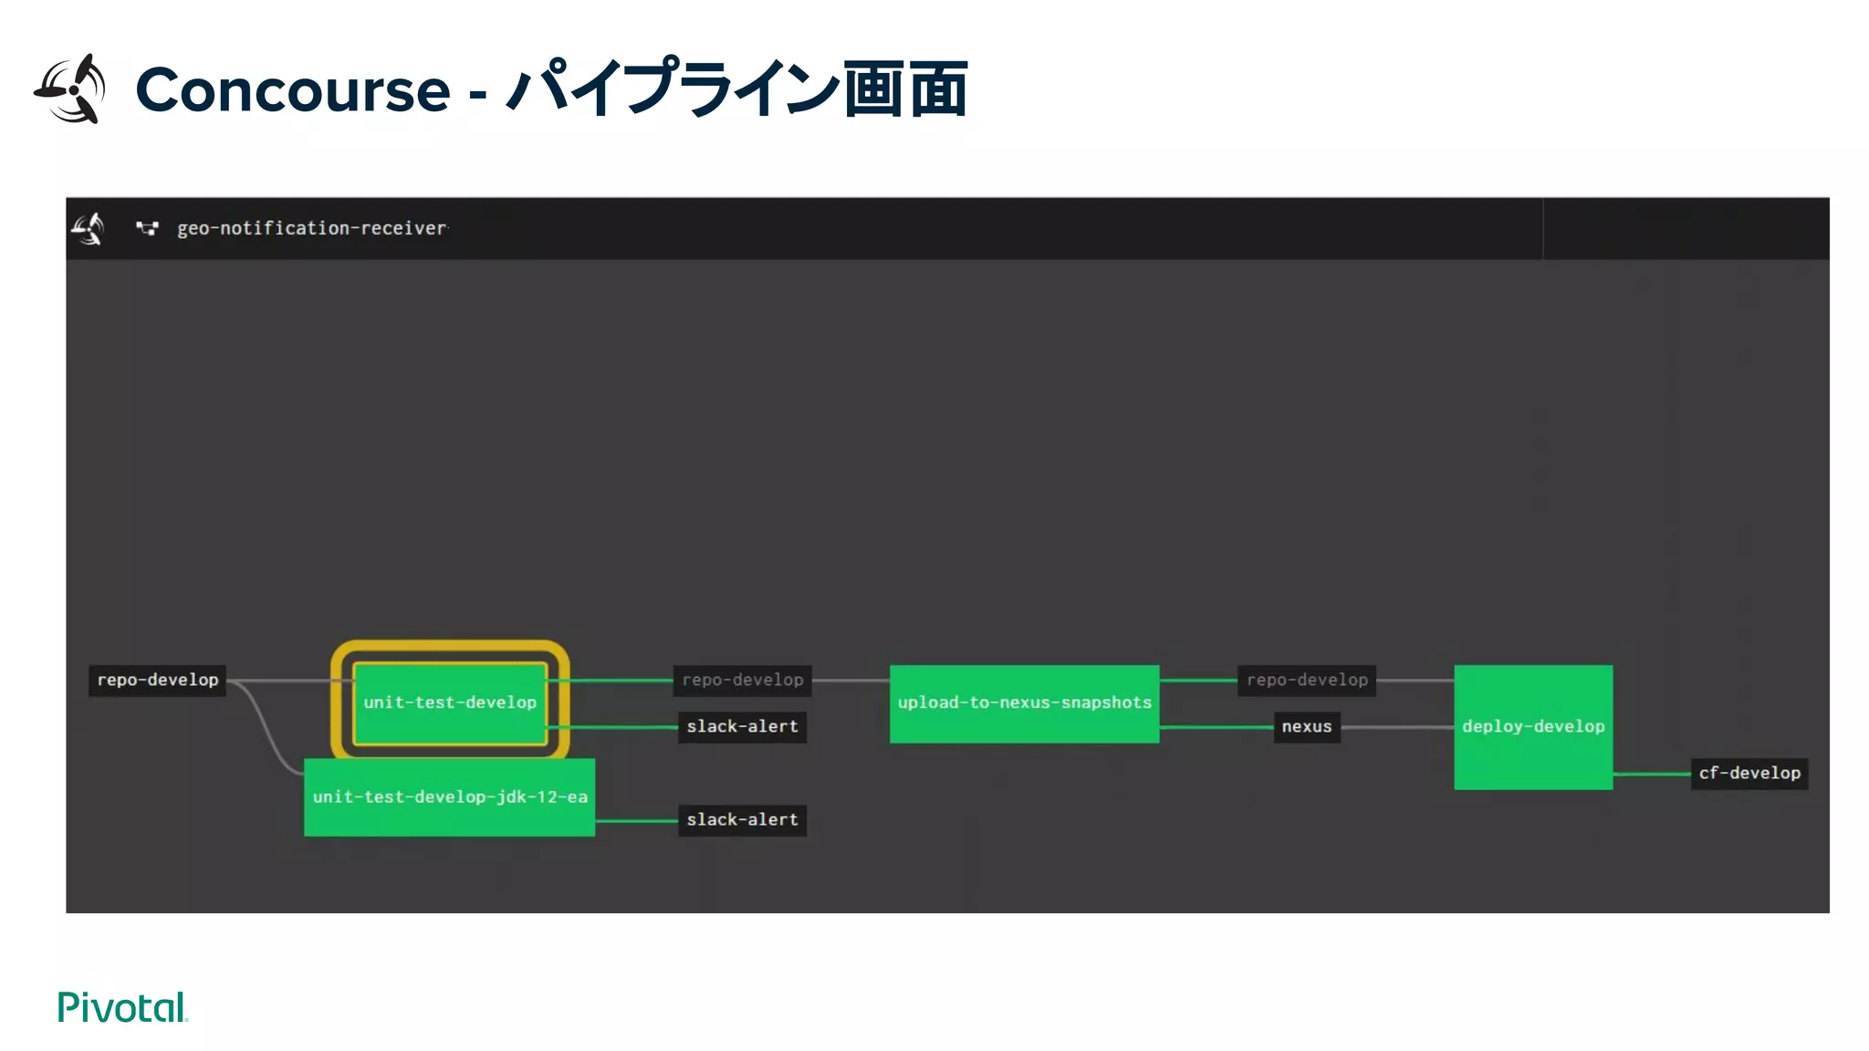1869x1051 pixels.
Task: Open the unit-test-develop-jdk-12-ea job
Action: coord(449,796)
